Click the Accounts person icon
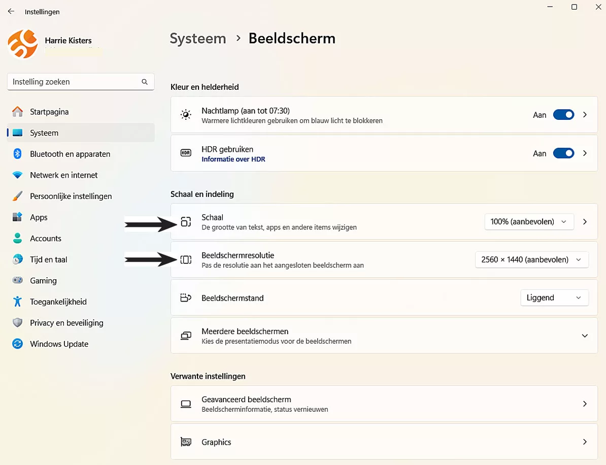Screen dimensions: 606x465 tap(17, 238)
